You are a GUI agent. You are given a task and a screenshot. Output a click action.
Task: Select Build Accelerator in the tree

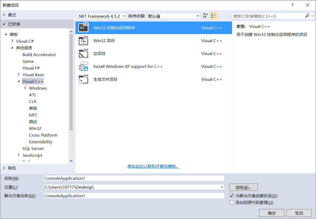39,55
